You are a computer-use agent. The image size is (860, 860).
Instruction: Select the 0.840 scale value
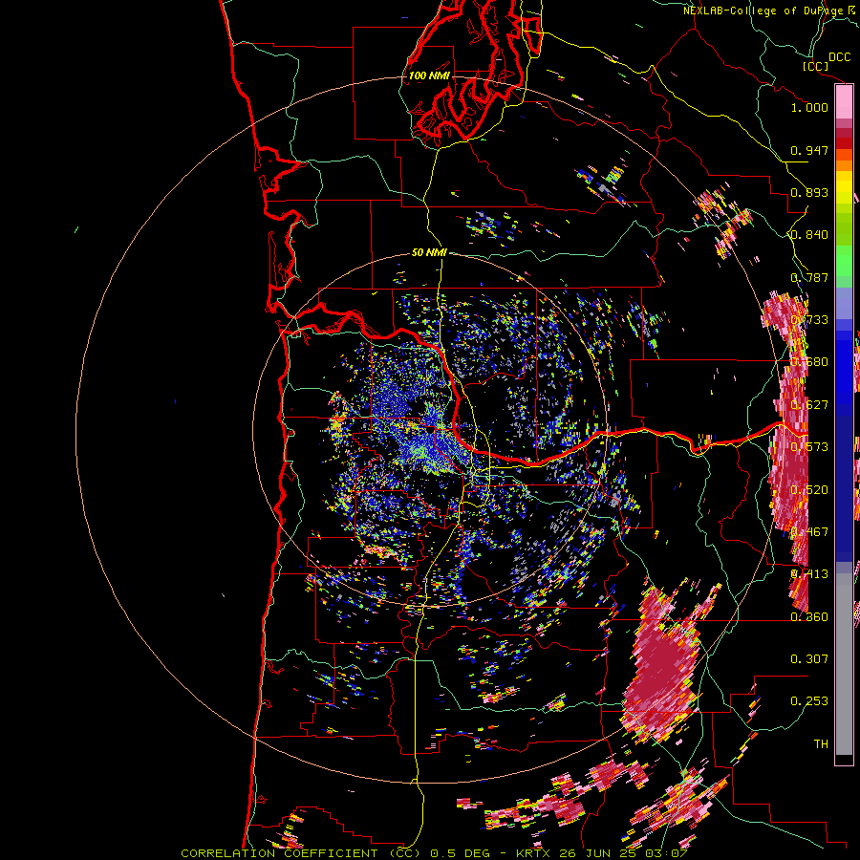click(809, 235)
